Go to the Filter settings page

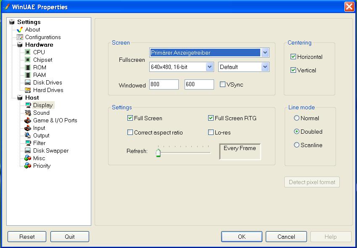tap(40, 143)
